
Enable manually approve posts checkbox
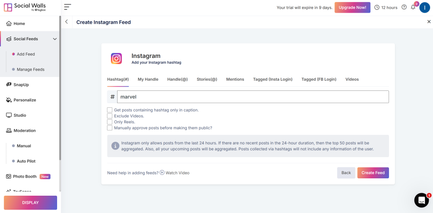point(110,128)
